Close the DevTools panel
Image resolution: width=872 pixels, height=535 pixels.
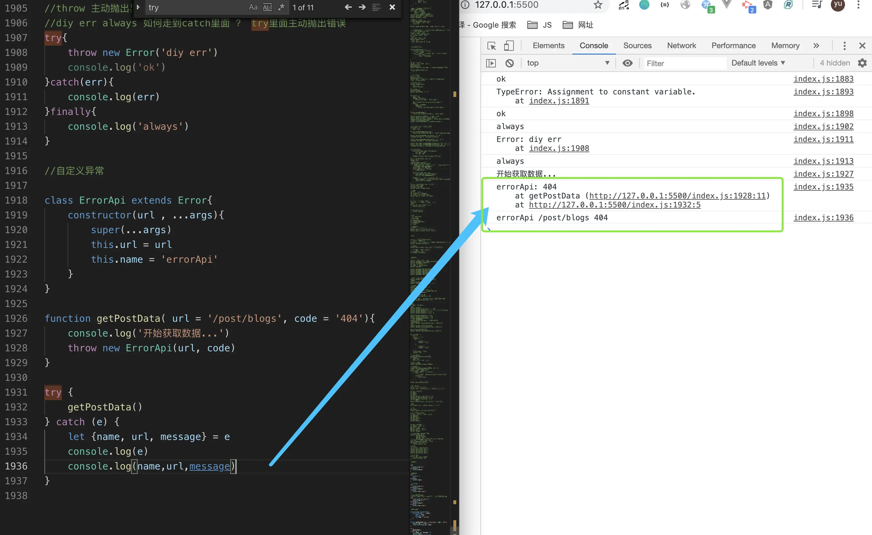[x=862, y=46]
